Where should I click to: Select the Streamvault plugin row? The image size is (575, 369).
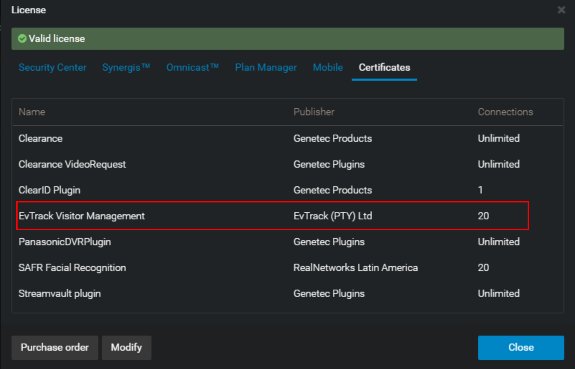pyautogui.click(x=288, y=294)
